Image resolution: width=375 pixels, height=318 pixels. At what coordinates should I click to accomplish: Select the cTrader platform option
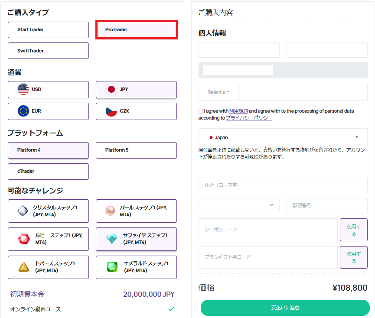(x=48, y=172)
